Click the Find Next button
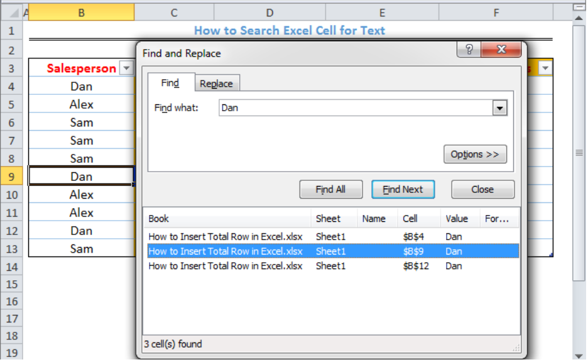Image resolution: width=588 pixels, height=362 pixels. (x=403, y=189)
